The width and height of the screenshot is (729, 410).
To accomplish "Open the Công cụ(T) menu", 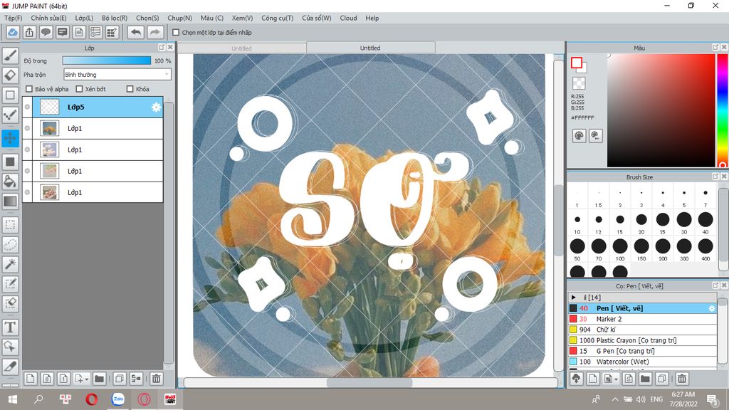I will (x=277, y=18).
